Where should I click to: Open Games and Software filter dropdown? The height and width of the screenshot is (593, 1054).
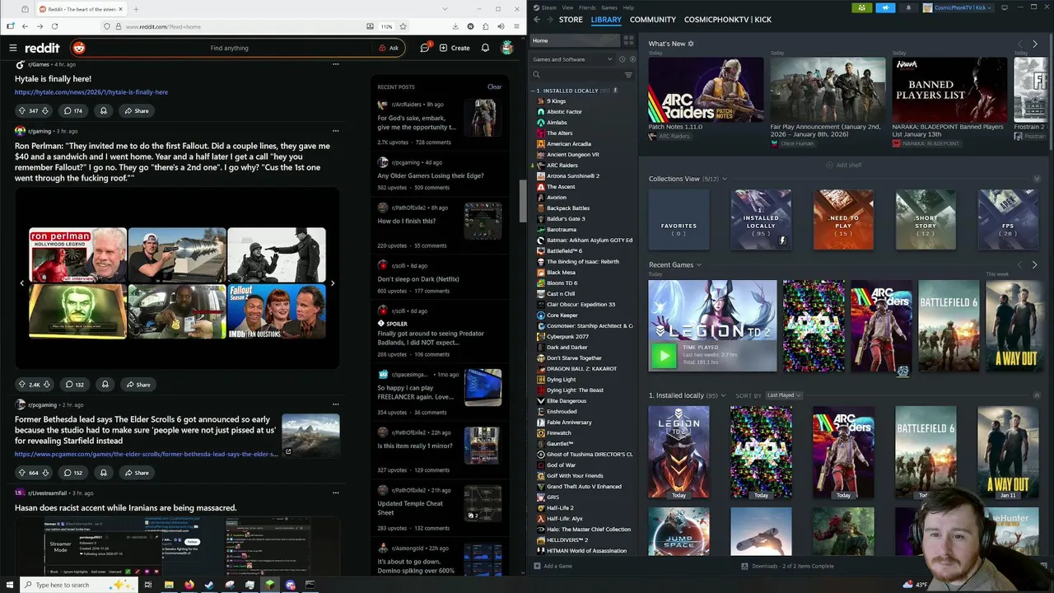[573, 59]
